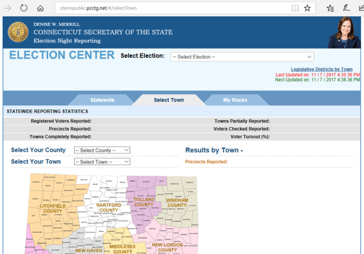Select Middlesex County on the map

click(x=123, y=249)
